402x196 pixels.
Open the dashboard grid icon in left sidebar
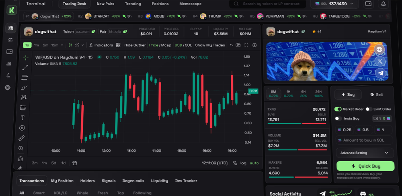click(x=11, y=28)
